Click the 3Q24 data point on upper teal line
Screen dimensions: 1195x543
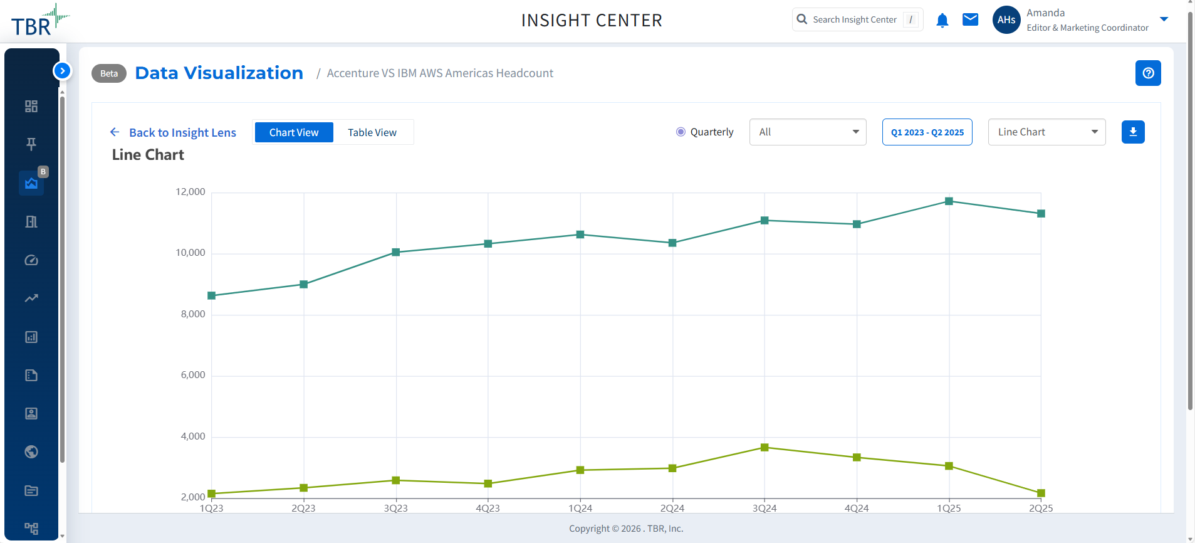tap(764, 221)
